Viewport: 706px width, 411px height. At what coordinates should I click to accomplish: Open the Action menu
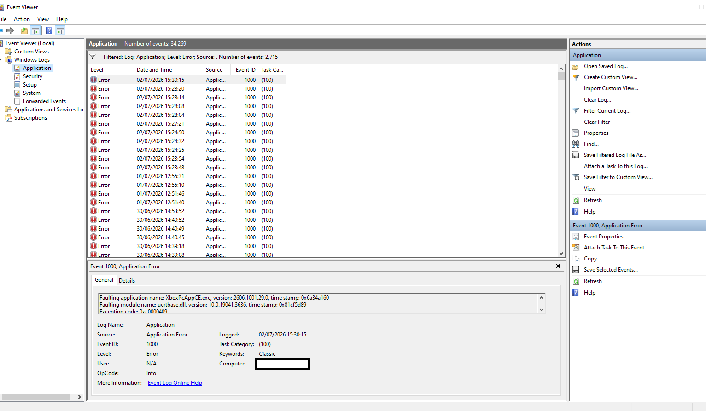pos(22,19)
